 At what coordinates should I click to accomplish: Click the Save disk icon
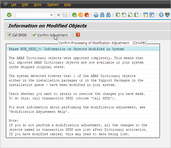click(65, 15)
